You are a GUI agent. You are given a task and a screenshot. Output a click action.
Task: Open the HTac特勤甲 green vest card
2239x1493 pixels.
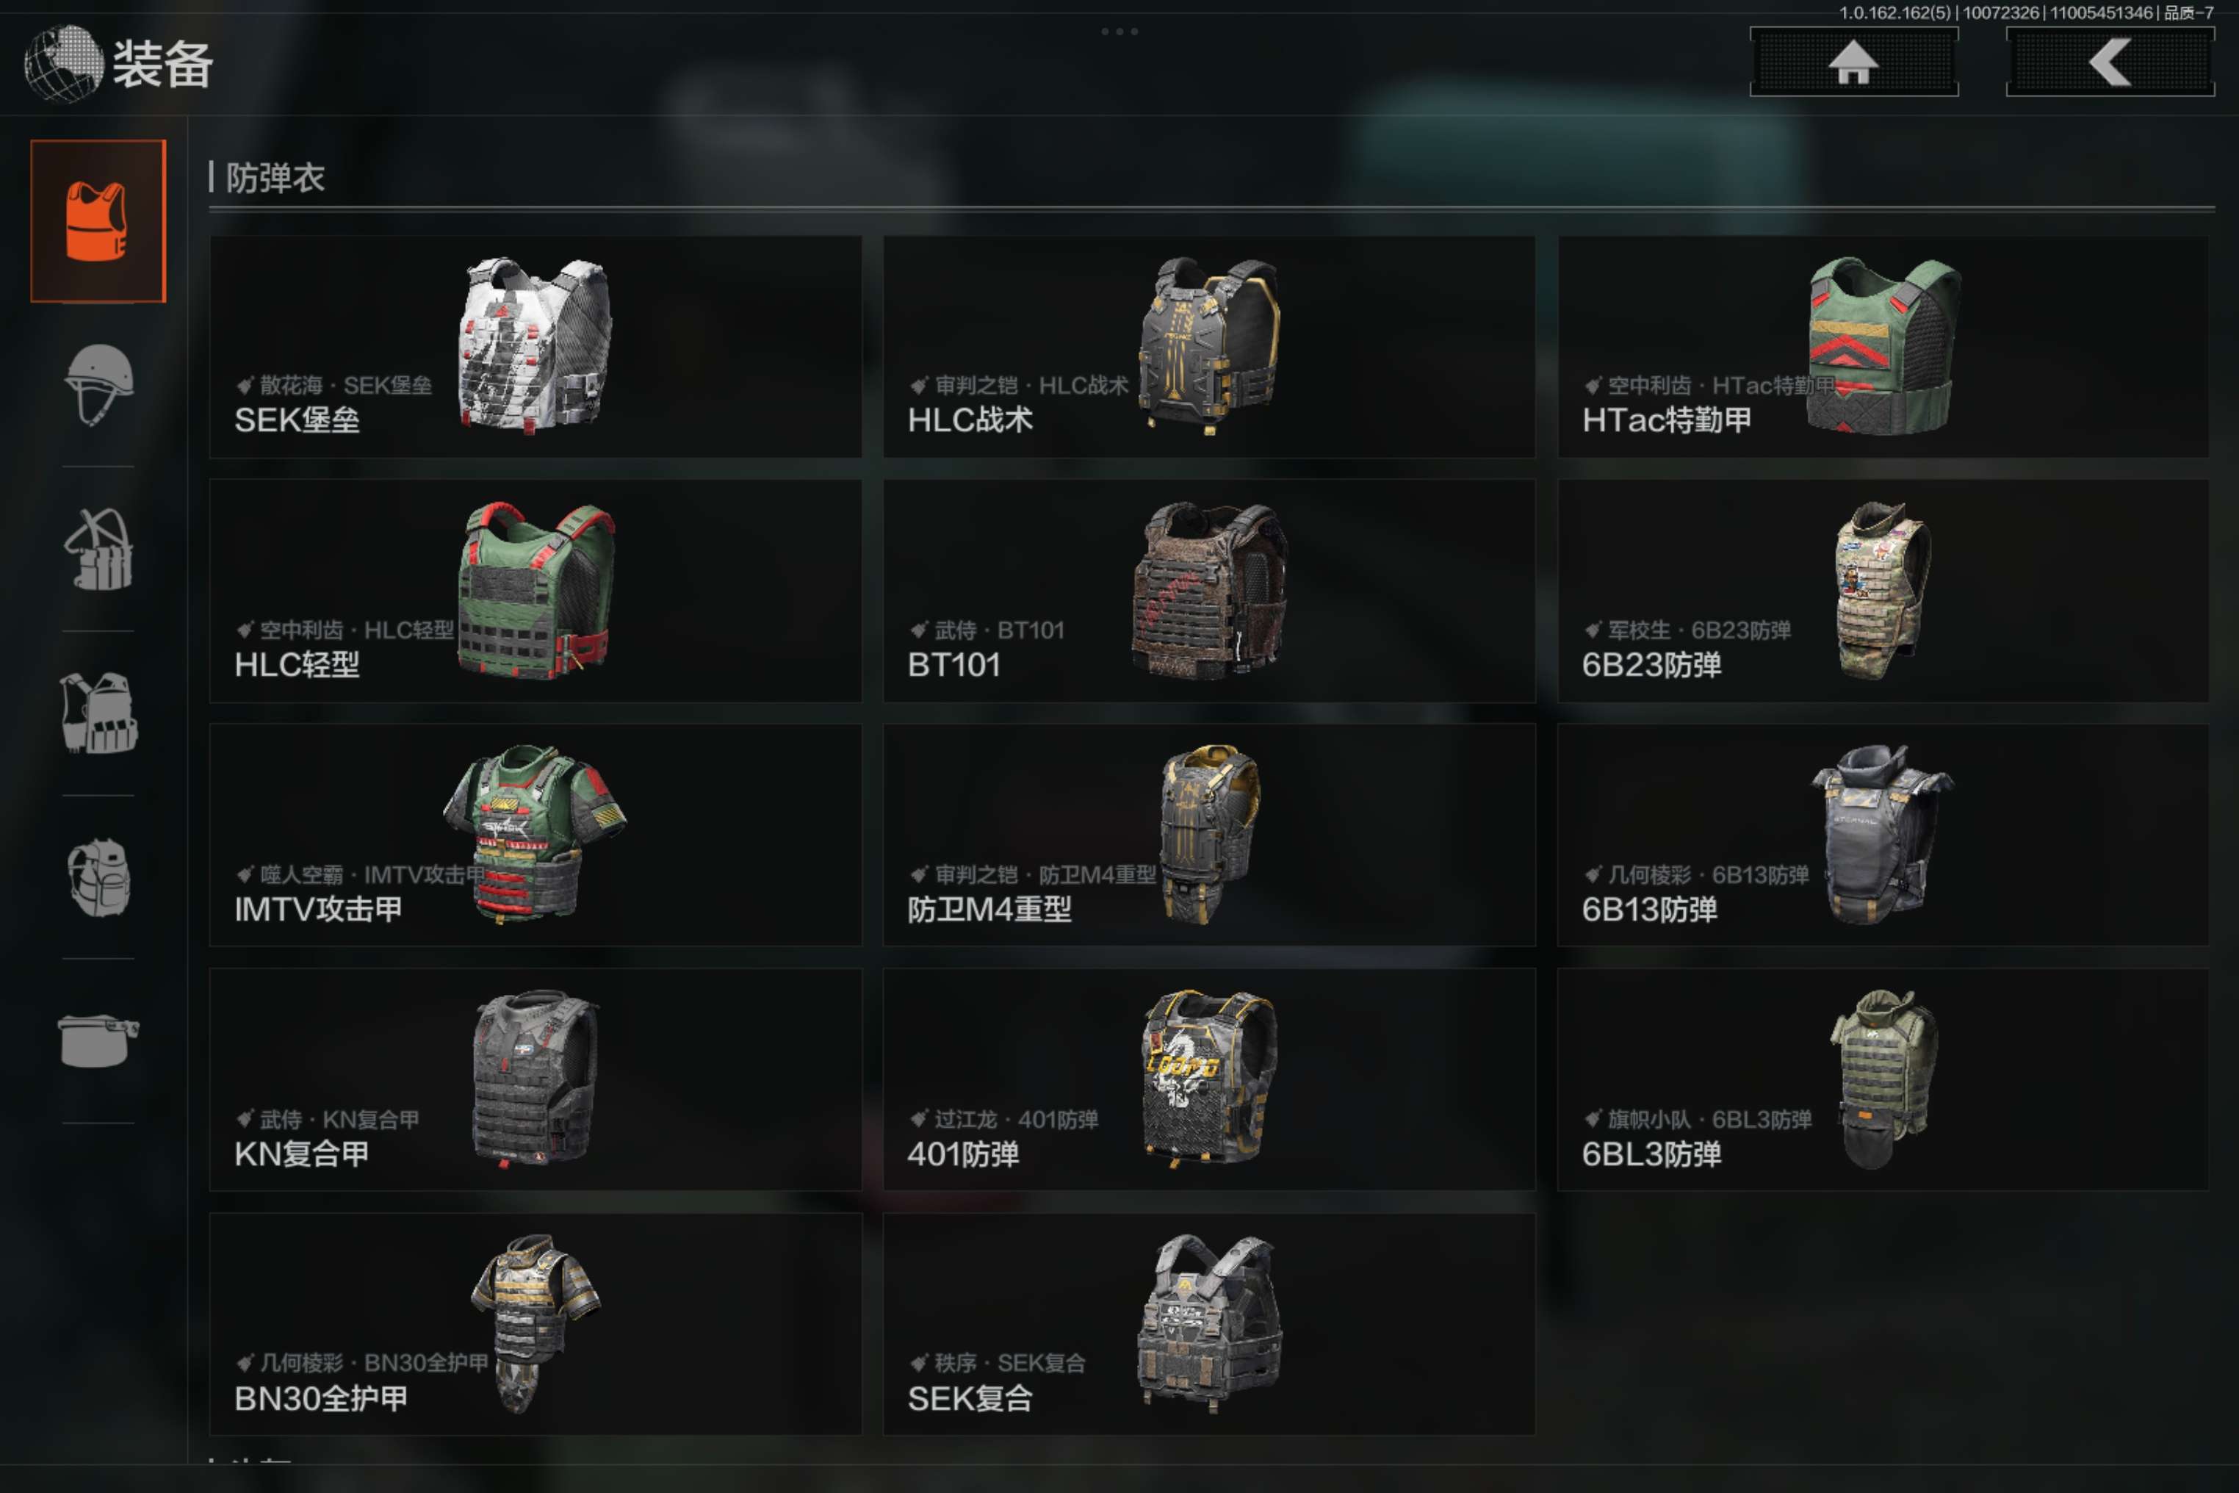(x=1883, y=347)
